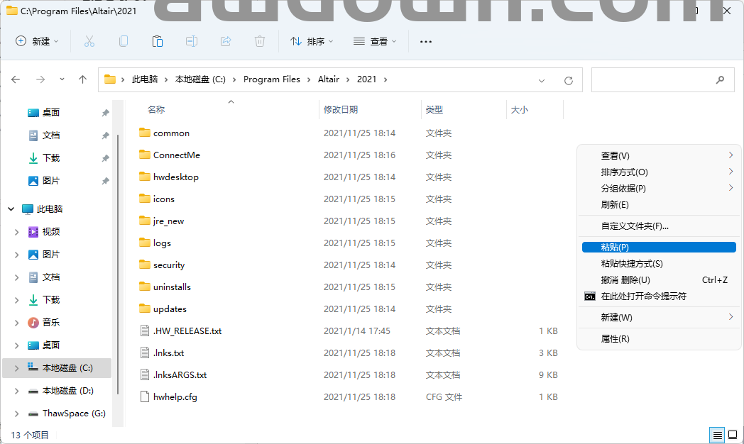Click Program Files in the breadcrumb path
This screenshot has width=744, height=444.
coord(271,79)
